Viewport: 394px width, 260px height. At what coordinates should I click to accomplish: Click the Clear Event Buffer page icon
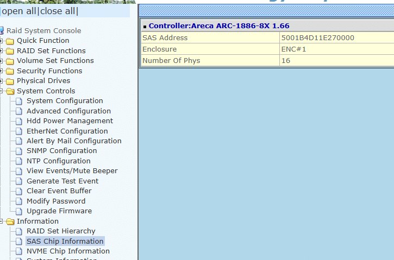pos(20,191)
